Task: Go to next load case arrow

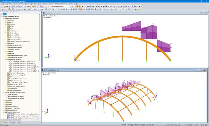Action: point(75,7)
